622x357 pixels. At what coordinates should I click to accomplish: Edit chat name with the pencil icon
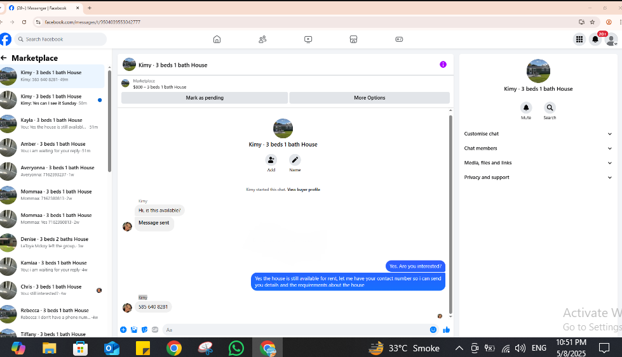click(295, 160)
